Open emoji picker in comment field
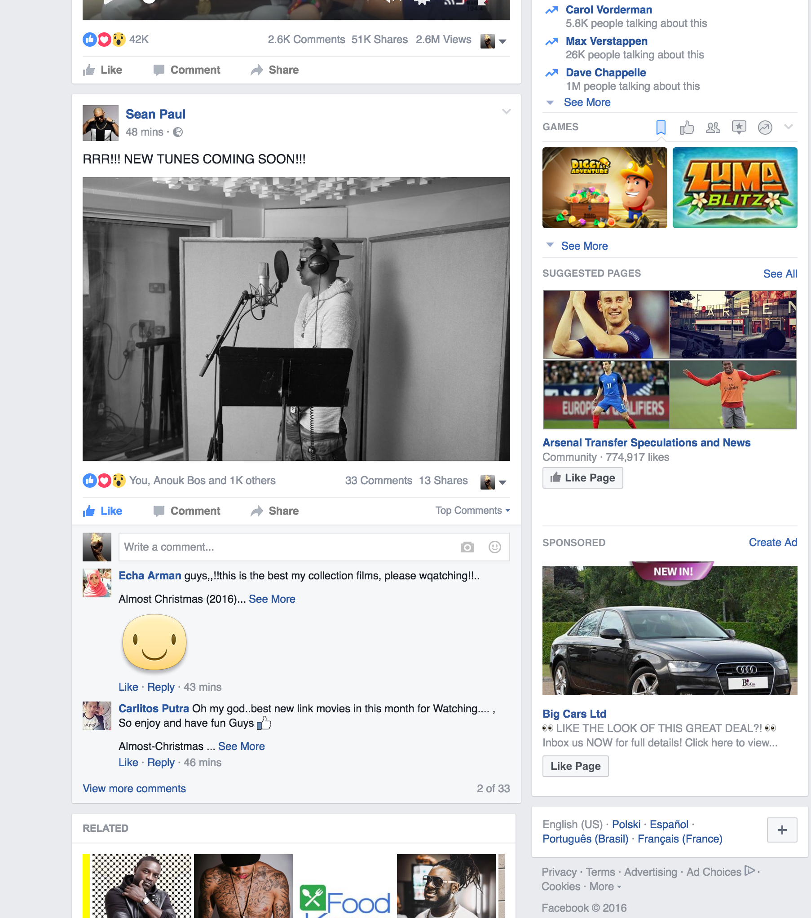This screenshot has height=918, width=811. tap(494, 547)
